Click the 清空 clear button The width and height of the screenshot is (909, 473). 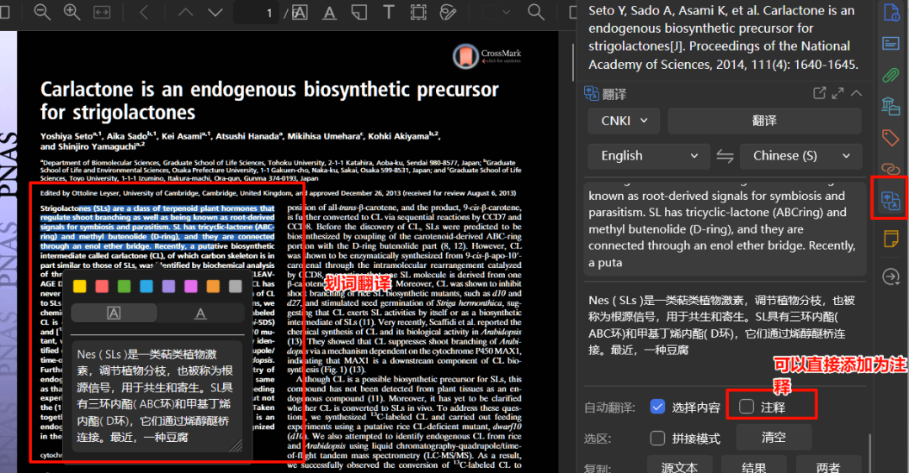coord(773,437)
